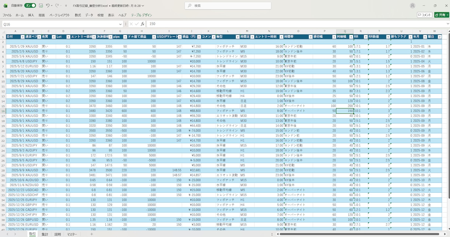Click the undo arrow icon
The height and width of the screenshot is (237, 450).
tap(48, 6)
